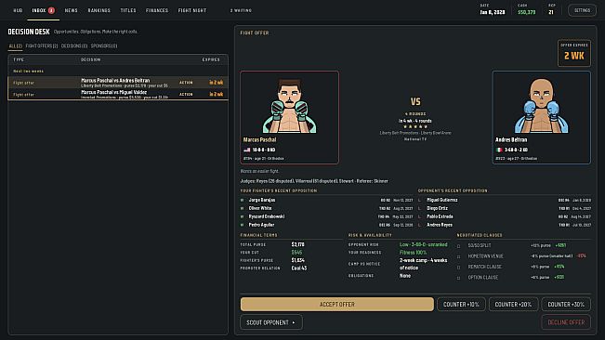The width and height of the screenshot is (605, 340).
Task: Click the 'Wants an easier fight' note
Action: point(259,171)
